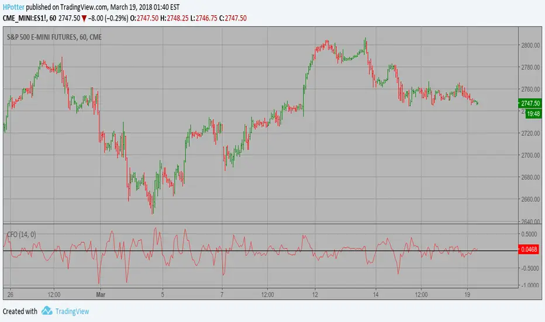This screenshot has width=545, height=322.
Task: Click the H:2748.25 high value
Action: (174, 18)
